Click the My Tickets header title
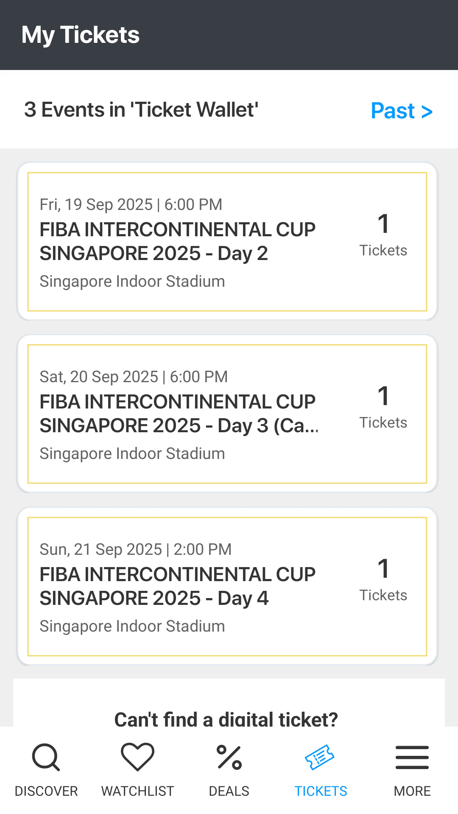 [81, 35]
